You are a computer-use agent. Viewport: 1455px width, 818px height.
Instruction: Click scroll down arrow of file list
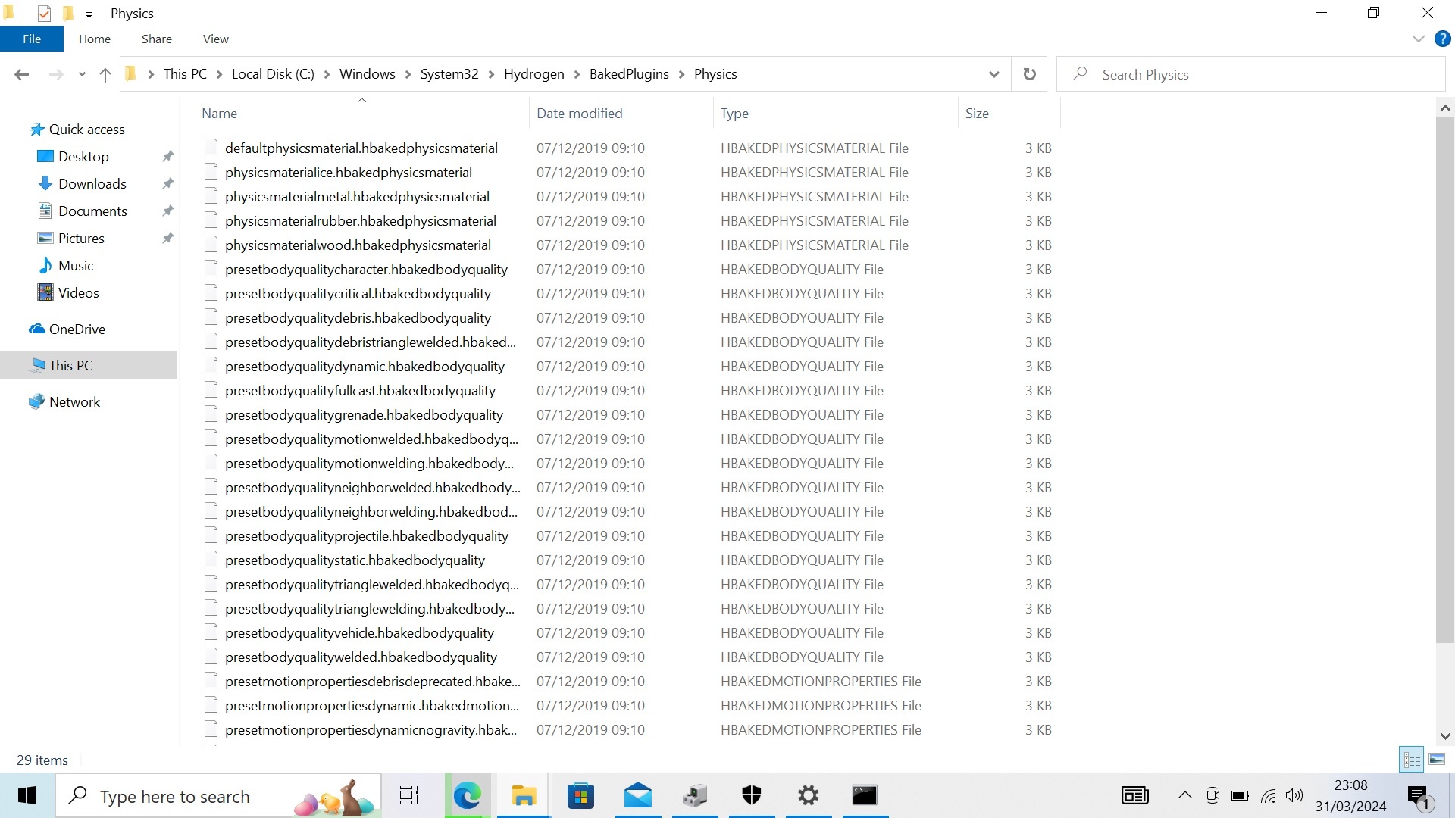1445,736
